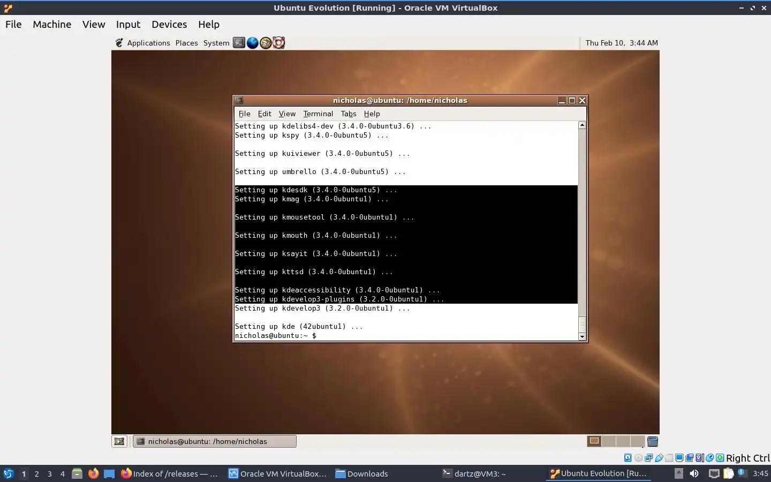Select nicholas@ubuntu window in GNOME taskbar
The width and height of the screenshot is (771, 482).
pos(215,441)
